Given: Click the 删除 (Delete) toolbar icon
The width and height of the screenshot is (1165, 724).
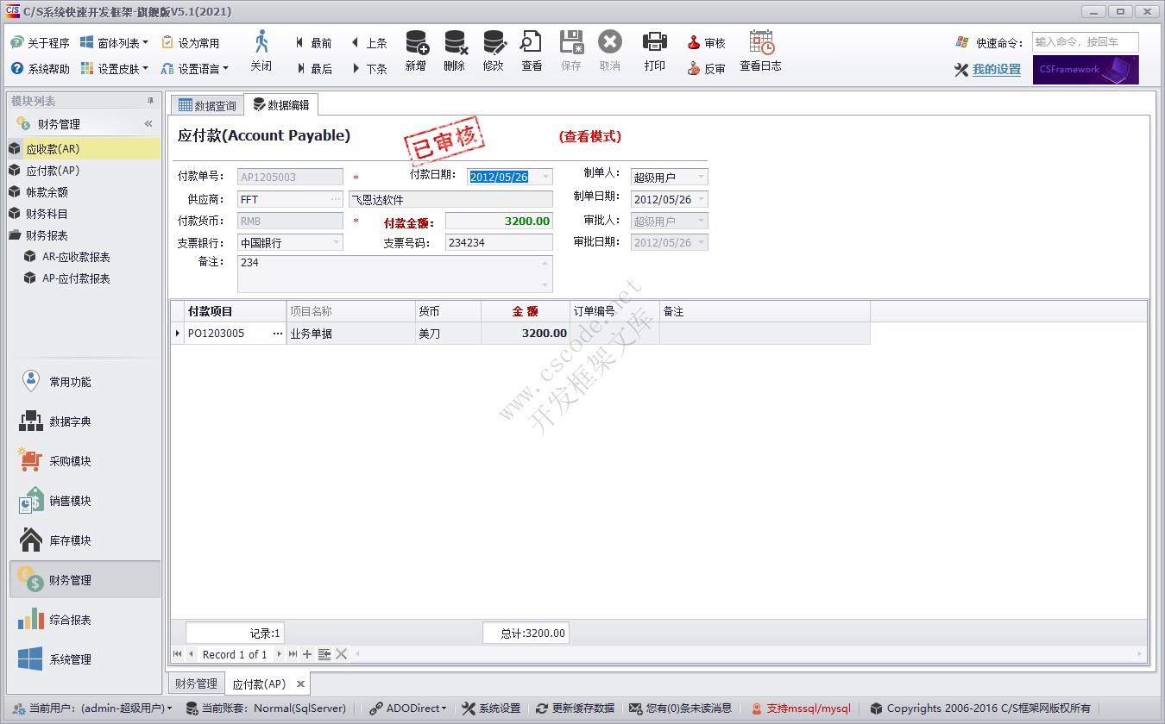Looking at the screenshot, I should 454,53.
